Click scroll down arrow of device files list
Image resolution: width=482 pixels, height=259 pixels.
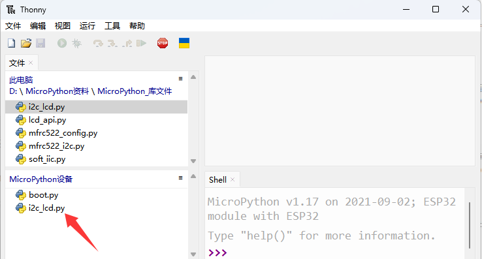click(193, 254)
